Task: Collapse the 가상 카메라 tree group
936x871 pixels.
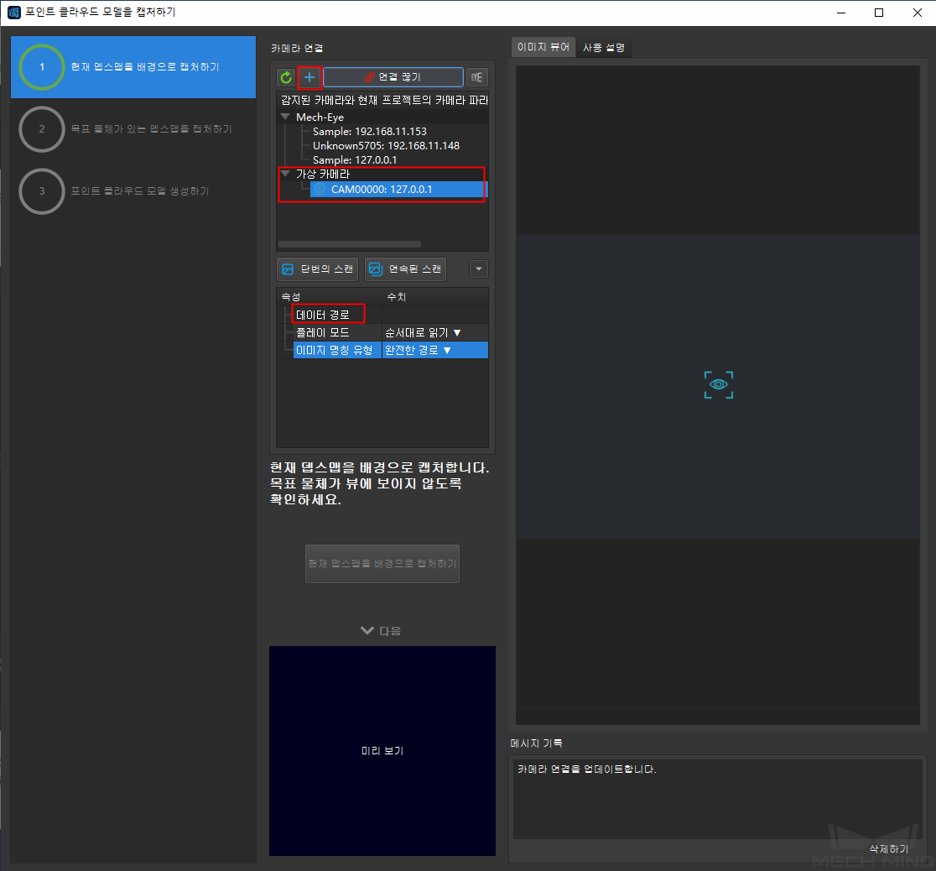Action: pyautogui.click(x=286, y=174)
